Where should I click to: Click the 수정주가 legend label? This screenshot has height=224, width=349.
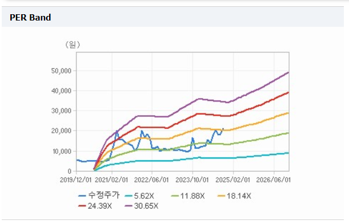[x=104, y=196]
